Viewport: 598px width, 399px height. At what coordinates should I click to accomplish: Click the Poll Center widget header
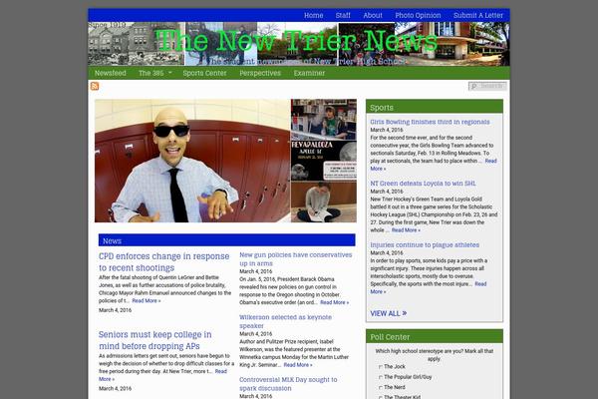click(x=435, y=336)
